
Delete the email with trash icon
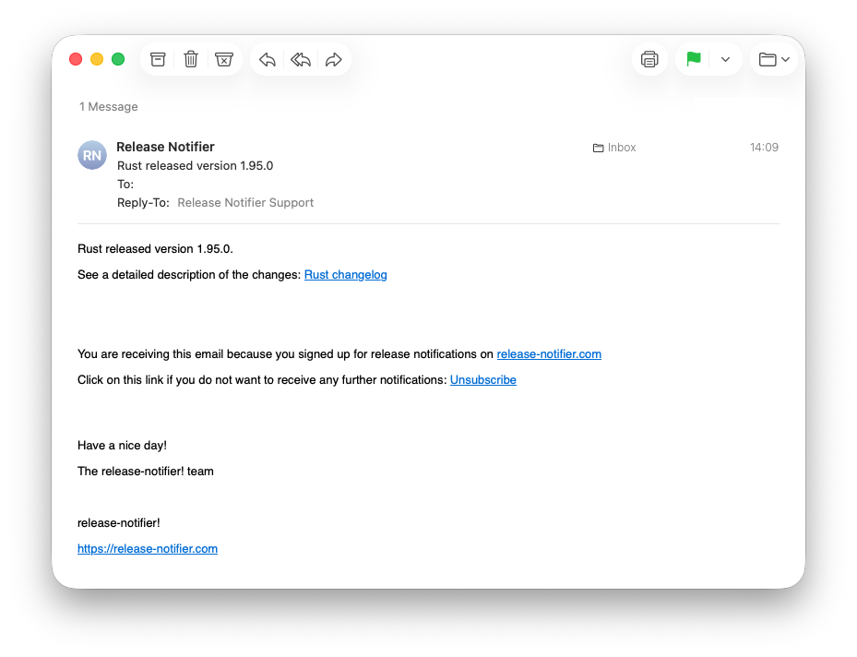point(191,59)
